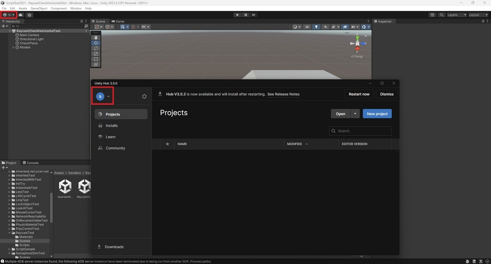The width and height of the screenshot is (491, 264).
Task: Open Hierarchy panel three-dot options menu
Action: [x=86, y=21]
